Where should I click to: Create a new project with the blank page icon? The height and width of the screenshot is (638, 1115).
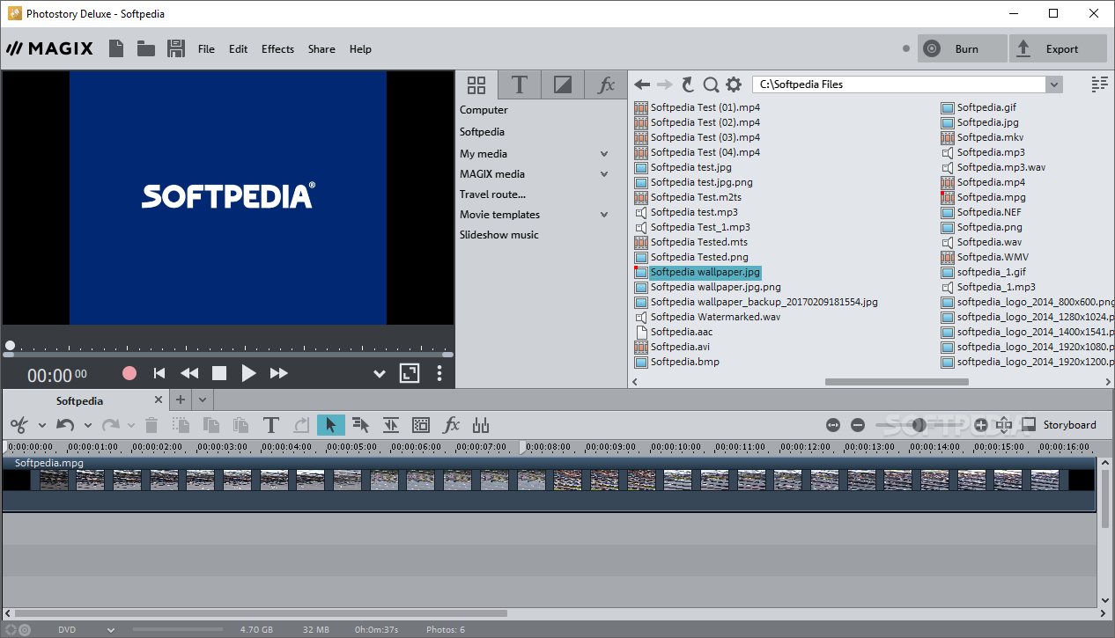pos(116,48)
